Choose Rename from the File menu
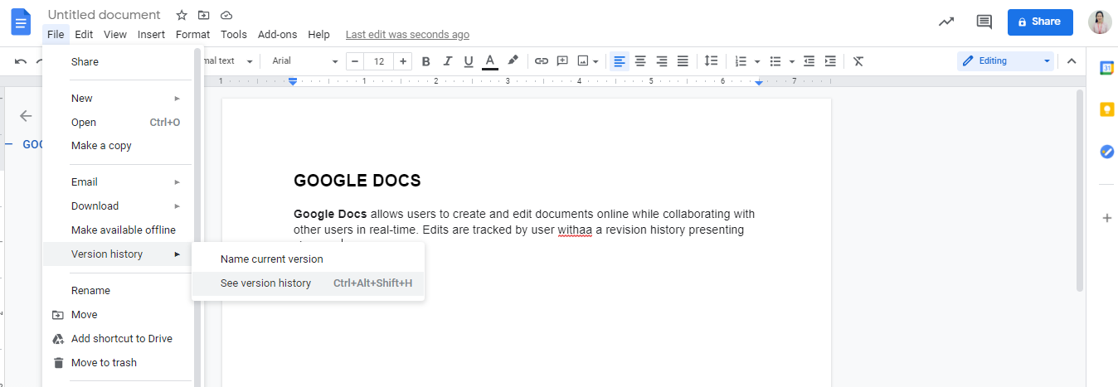Screen dimensions: 1118x387 (118, 290)
